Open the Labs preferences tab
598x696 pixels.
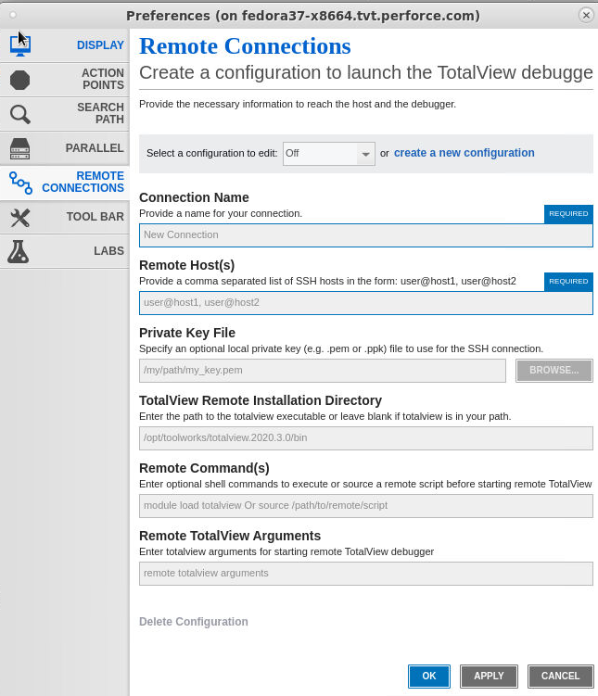(108, 251)
